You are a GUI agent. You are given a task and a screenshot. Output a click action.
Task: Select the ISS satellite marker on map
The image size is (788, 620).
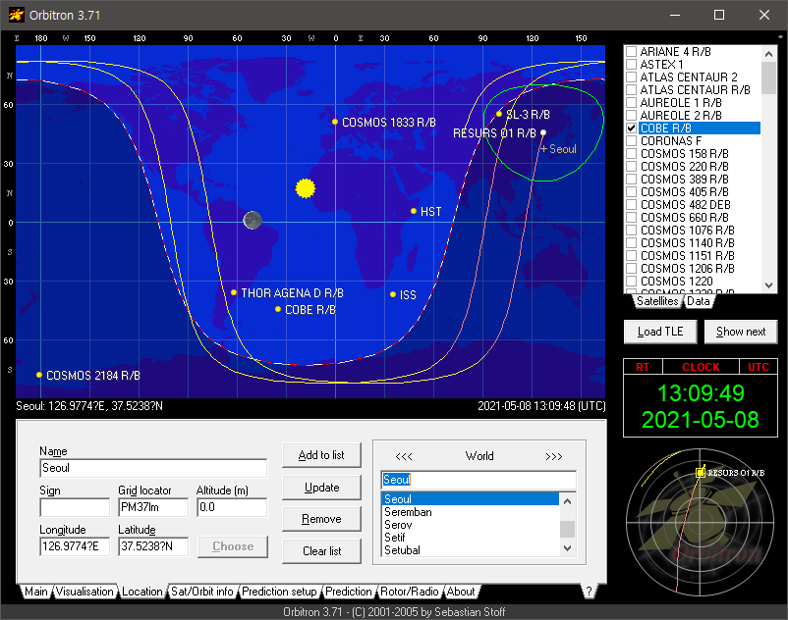coord(393,294)
